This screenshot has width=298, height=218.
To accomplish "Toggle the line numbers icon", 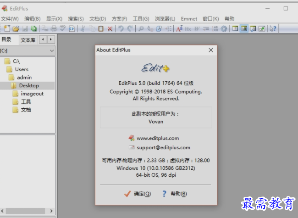I will [215, 29].
